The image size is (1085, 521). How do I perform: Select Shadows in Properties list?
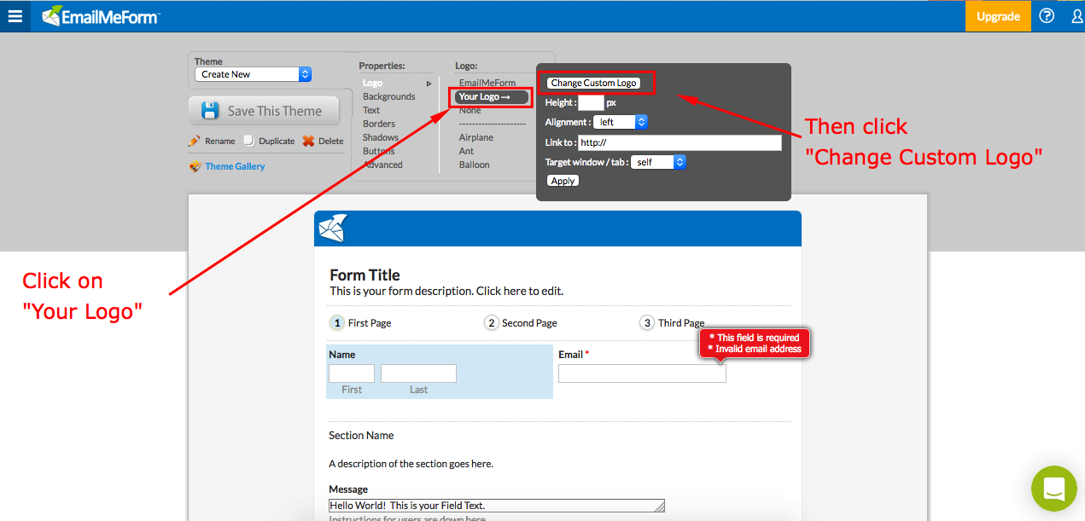[381, 138]
